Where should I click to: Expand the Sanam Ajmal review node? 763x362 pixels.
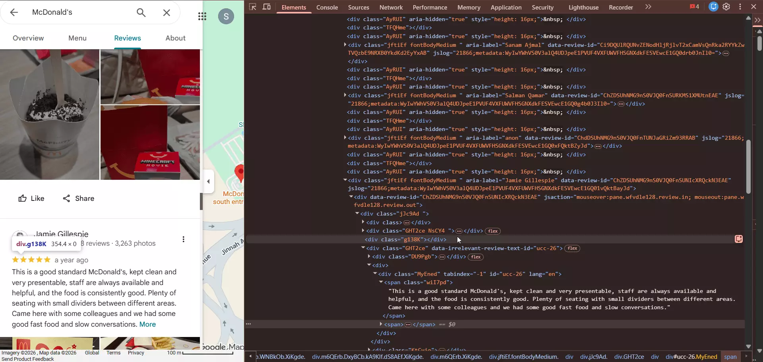point(345,45)
